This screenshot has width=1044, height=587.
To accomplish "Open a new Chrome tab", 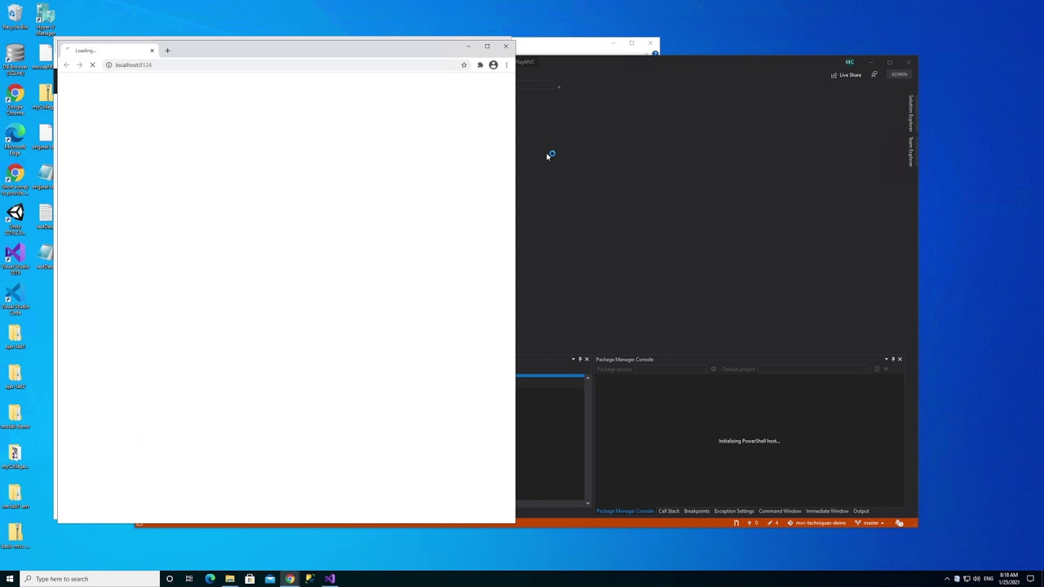I will [x=167, y=51].
